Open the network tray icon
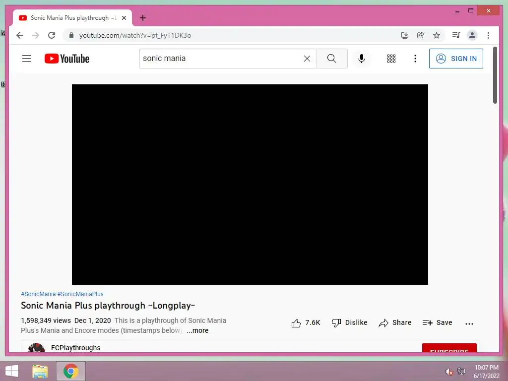This screenshot has height=381, width=508. coord(461,371)
